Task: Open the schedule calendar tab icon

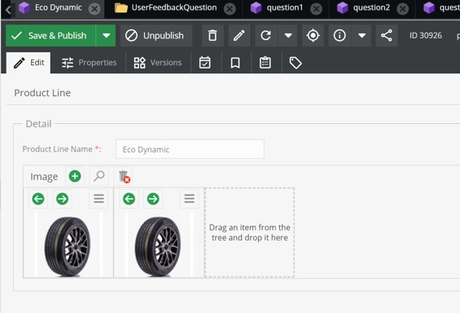Action: pos(205,63)
